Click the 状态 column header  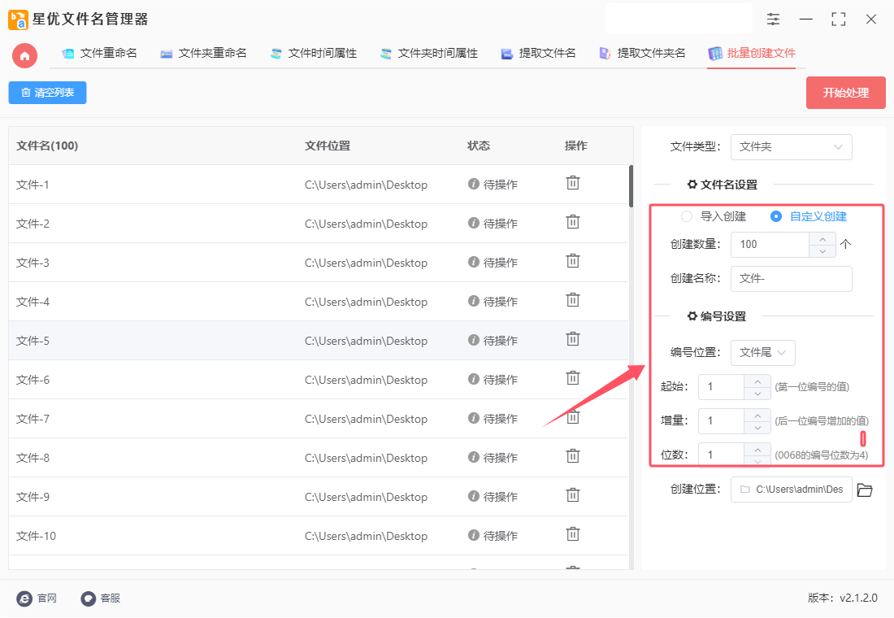click(479, 146)
